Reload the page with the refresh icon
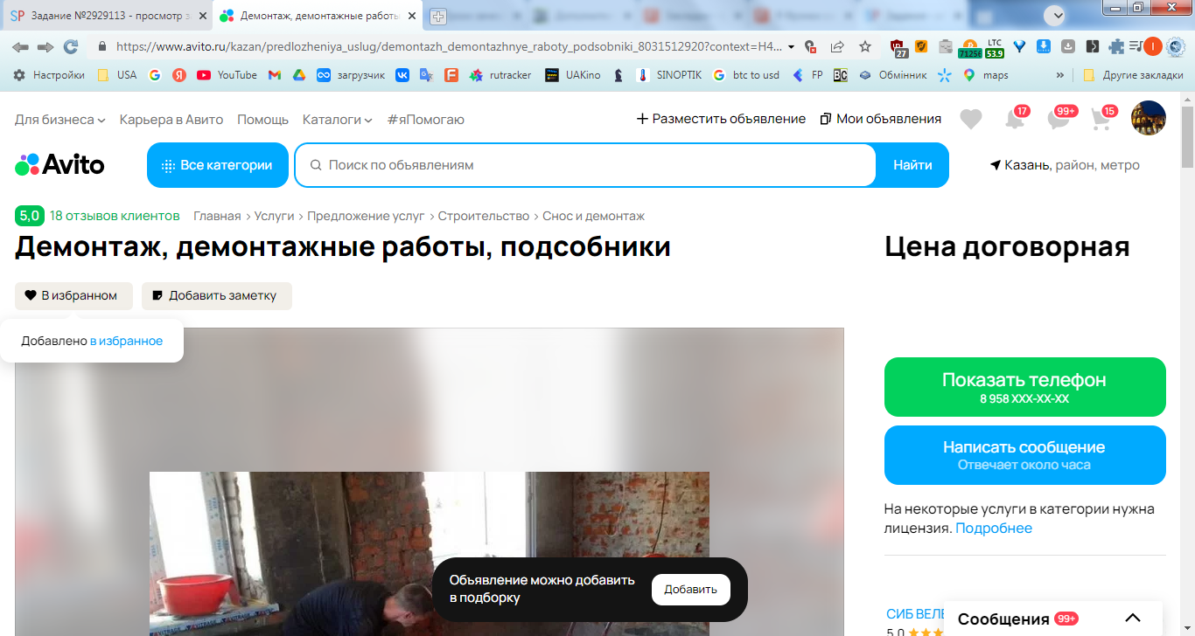This screenshot has width=1195, height=636. [x=71, y=46]
